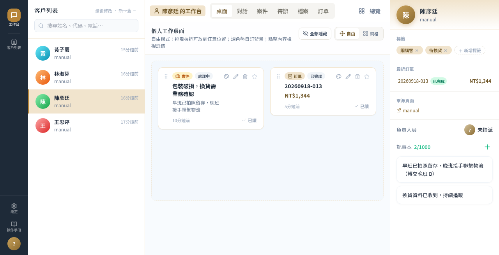Select customer 陳彥廷 in the list
Image resolution: width=499 pixels, height=255 pixels.
(x=87, y=101)
